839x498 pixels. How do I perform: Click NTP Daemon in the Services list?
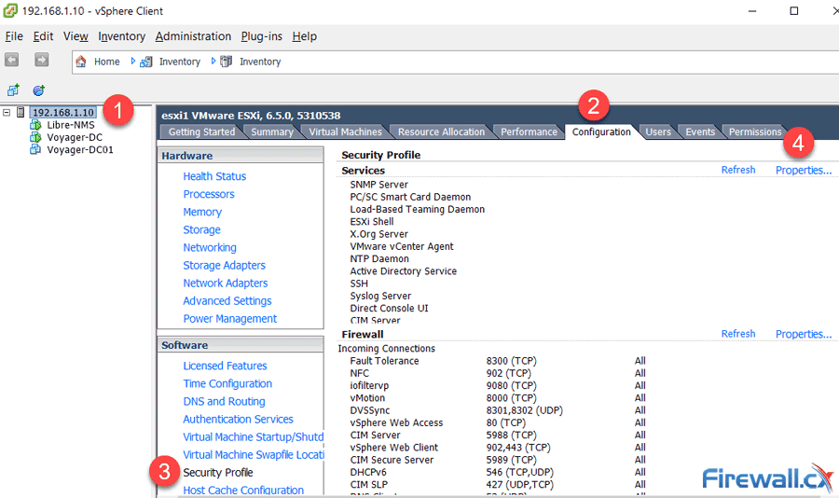pos(379,258)
